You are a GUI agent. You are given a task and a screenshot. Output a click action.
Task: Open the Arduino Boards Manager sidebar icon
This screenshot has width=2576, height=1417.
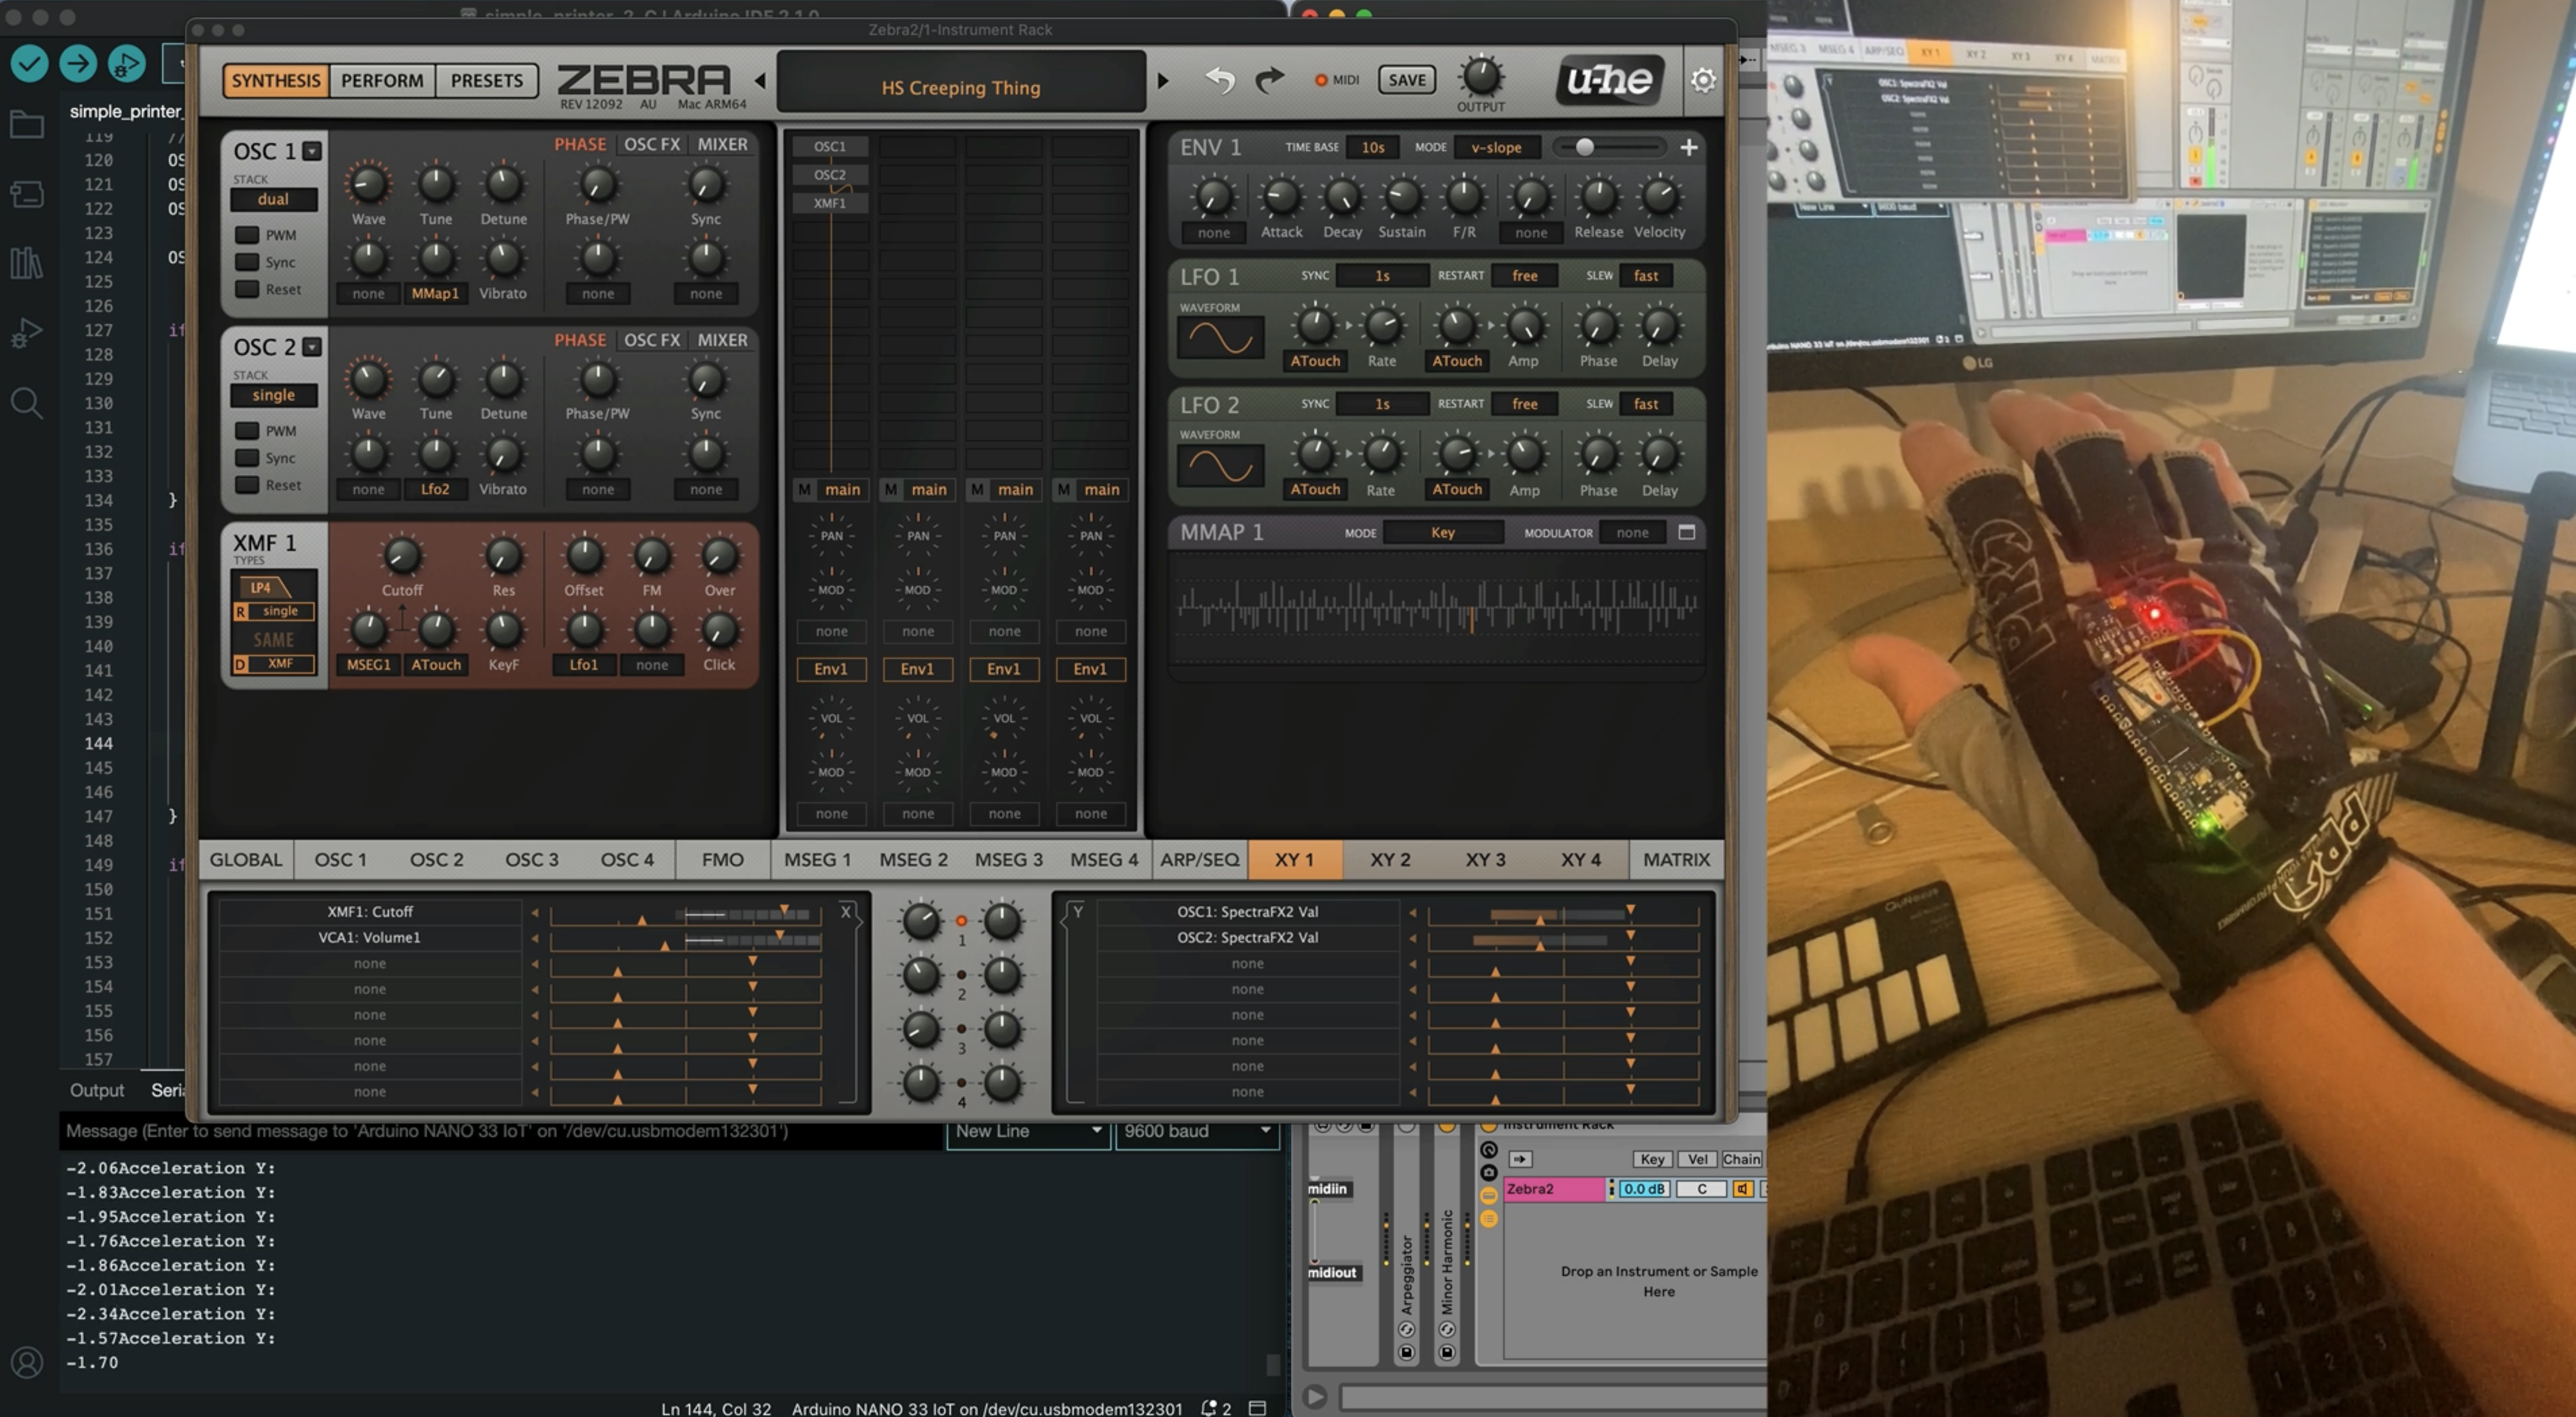(x=27, y=194)
